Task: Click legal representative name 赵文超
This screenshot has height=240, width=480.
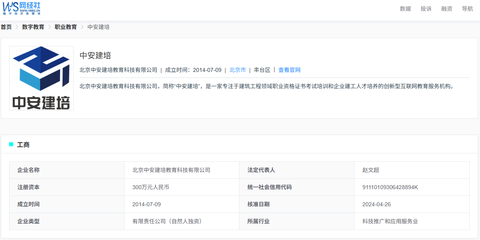Action: pos(371,170)
